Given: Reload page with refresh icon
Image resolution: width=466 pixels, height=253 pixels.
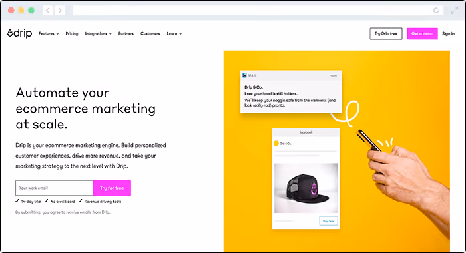Looking at the screenshot, I should [x=436, y=11].
